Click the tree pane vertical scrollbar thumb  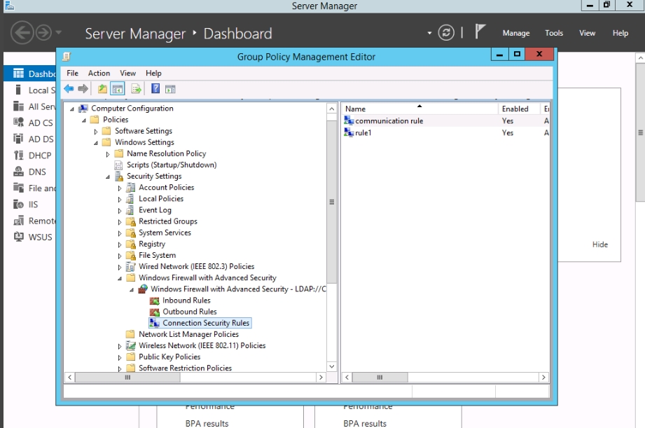pyautogui.click(x=331, y=202)
